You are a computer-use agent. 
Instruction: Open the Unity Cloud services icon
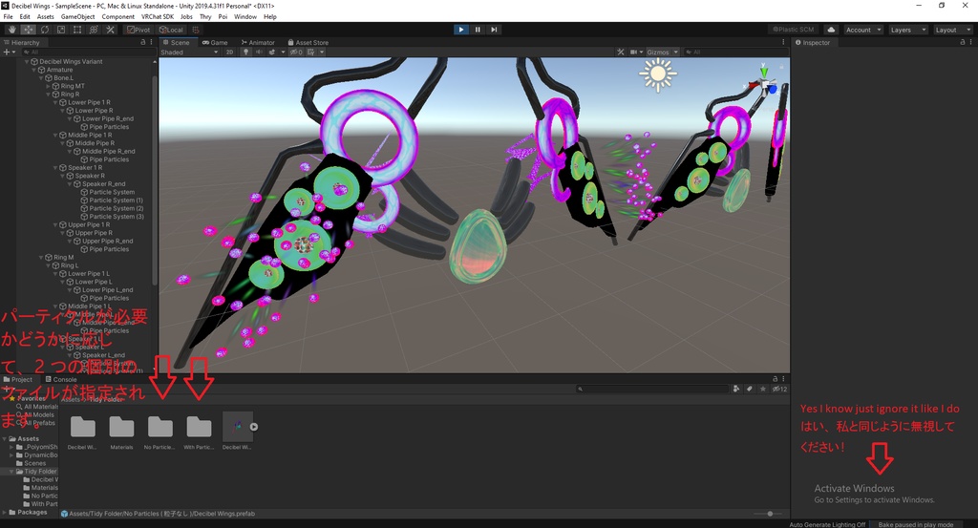point(831,30)
